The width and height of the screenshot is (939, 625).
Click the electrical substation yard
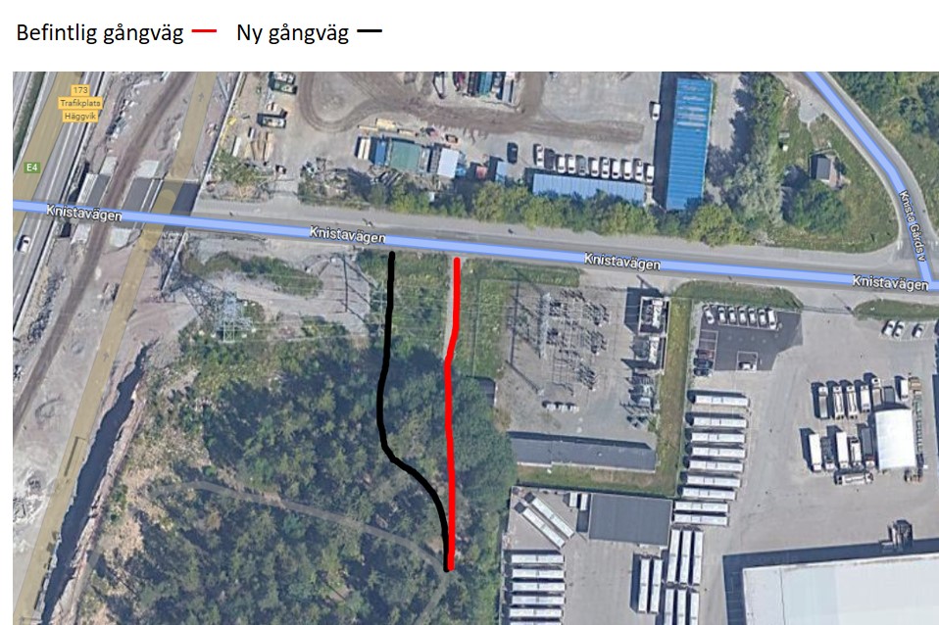tap(566, 354)
